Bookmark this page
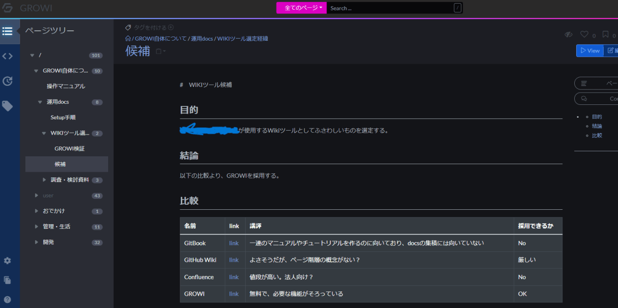 point(605,34)
